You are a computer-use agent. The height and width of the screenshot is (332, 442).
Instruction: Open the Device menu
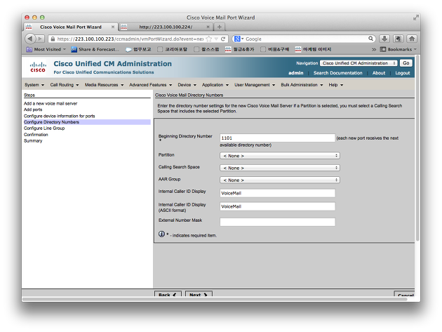click(x=187, y=85)
